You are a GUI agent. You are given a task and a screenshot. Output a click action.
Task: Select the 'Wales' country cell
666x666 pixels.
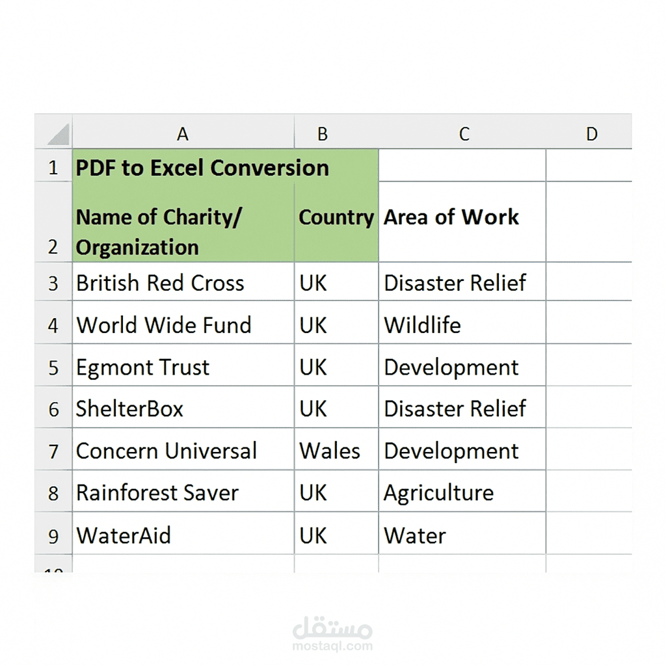click(x=336, y=450)
